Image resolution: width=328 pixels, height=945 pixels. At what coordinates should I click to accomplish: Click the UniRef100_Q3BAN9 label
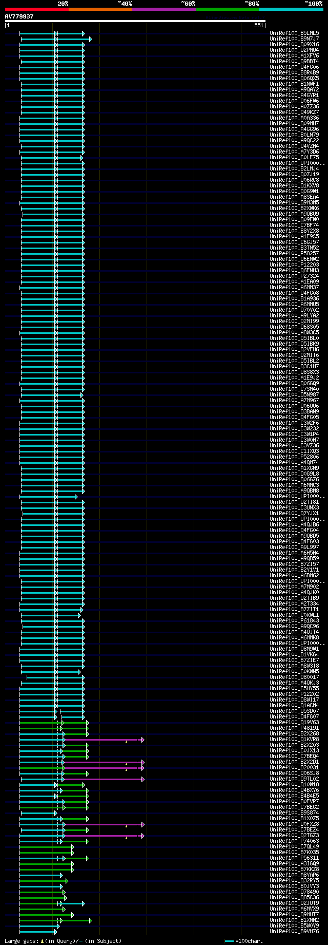point(294,411)
